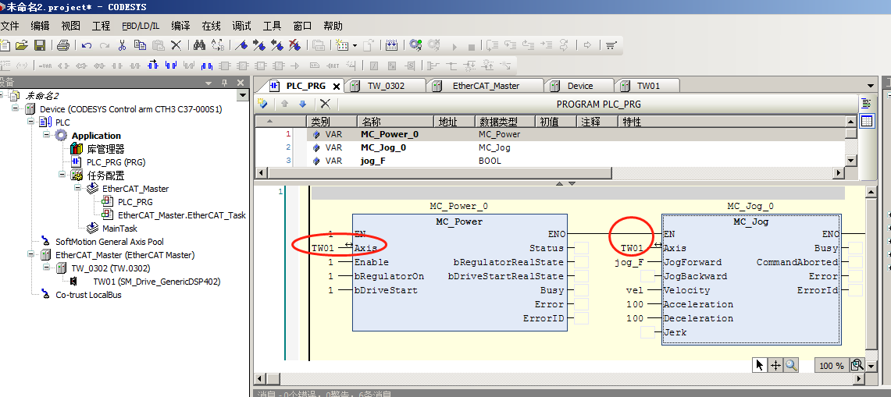This screenshot has height=397, width=891.
Task: Save the project with the floppy icon
Action: click(x=40, y=45)
